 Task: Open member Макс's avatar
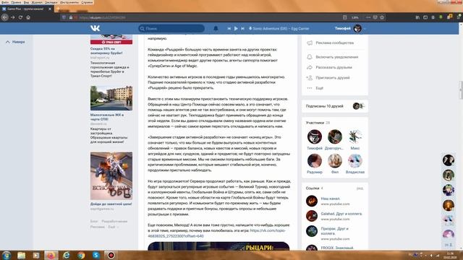pos(355,136)
